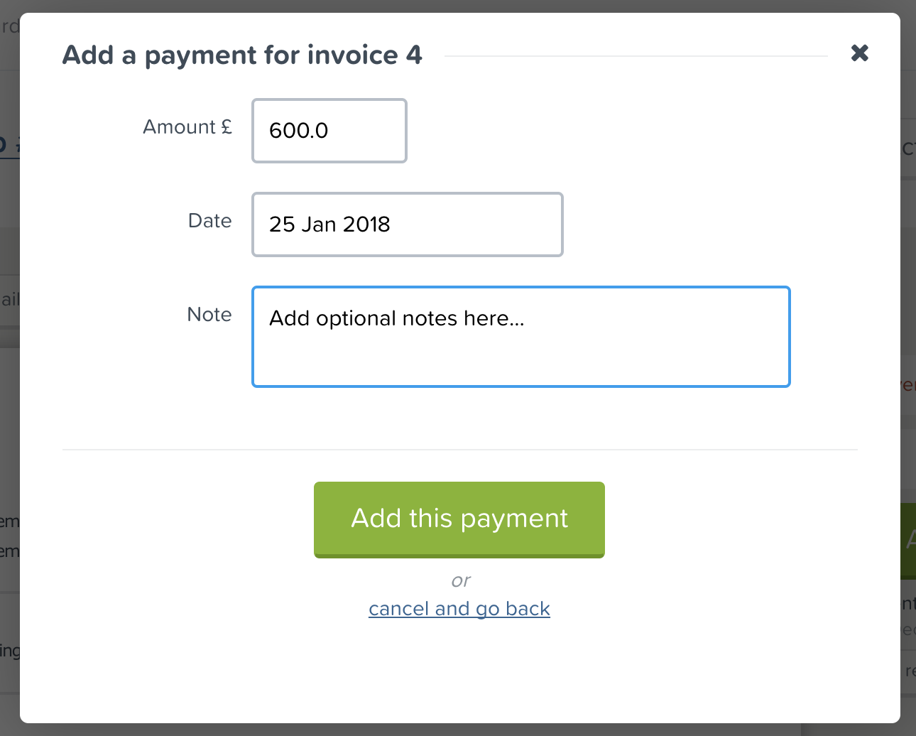Viewport: 916px width, 736px height.
Task: Click the partially visible green button behind the dialog
Action: tap(909, 540)
